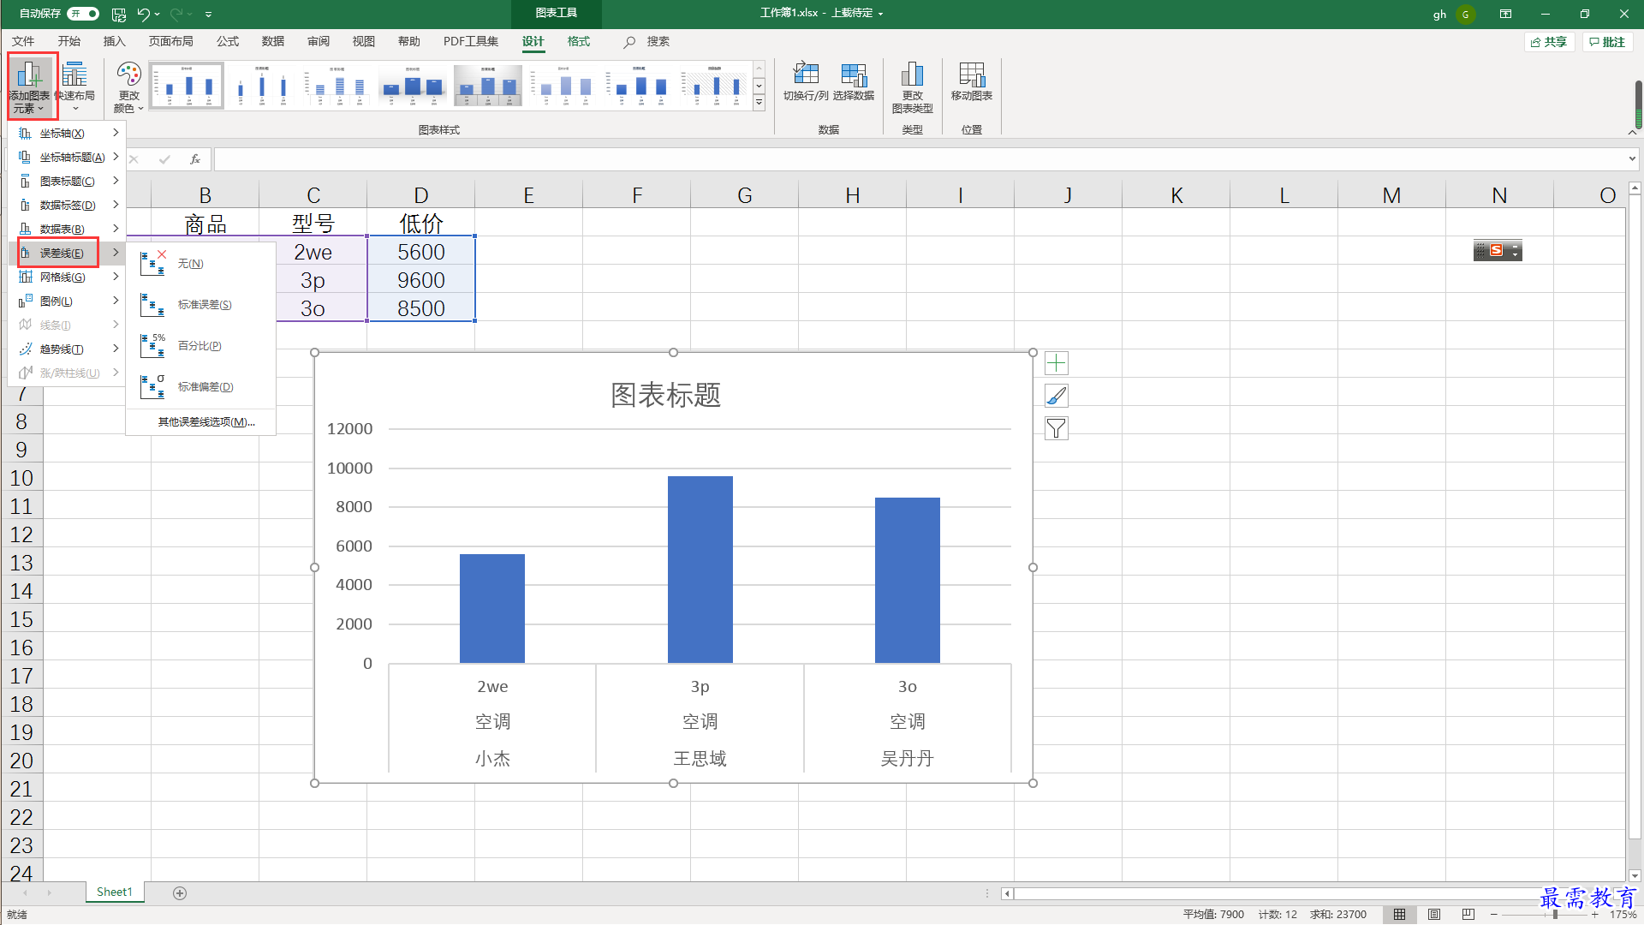
Task: Click the formula bar input field
Action: click(920, 159)
